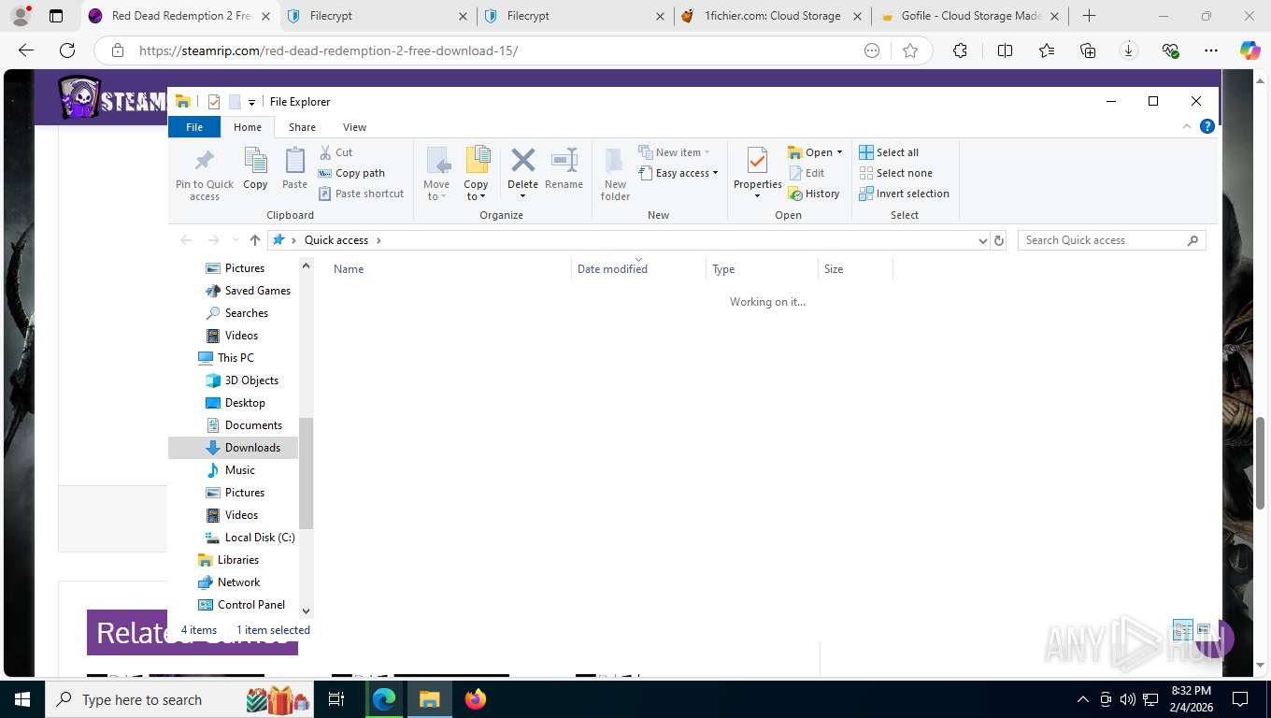Select Control Panel in navigation pane
Viewport: 1271px width, 718px height.
[242, 605]
